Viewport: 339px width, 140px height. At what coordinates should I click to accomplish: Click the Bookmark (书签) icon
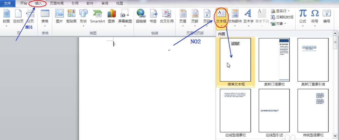[x=153, y=13]
